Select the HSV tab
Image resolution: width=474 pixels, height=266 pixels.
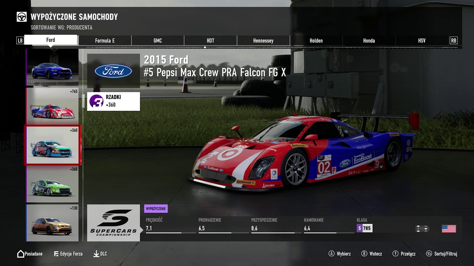point(422,41)
